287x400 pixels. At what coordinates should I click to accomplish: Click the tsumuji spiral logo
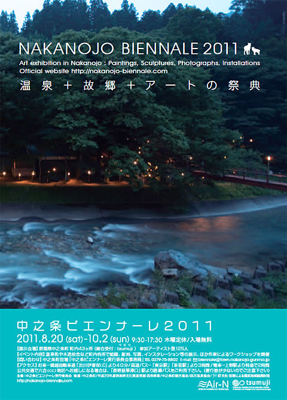(x=251, y=384)
